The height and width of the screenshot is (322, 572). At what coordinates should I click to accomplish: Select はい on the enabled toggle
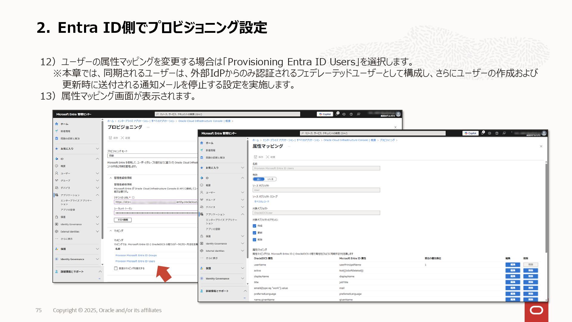259,179
